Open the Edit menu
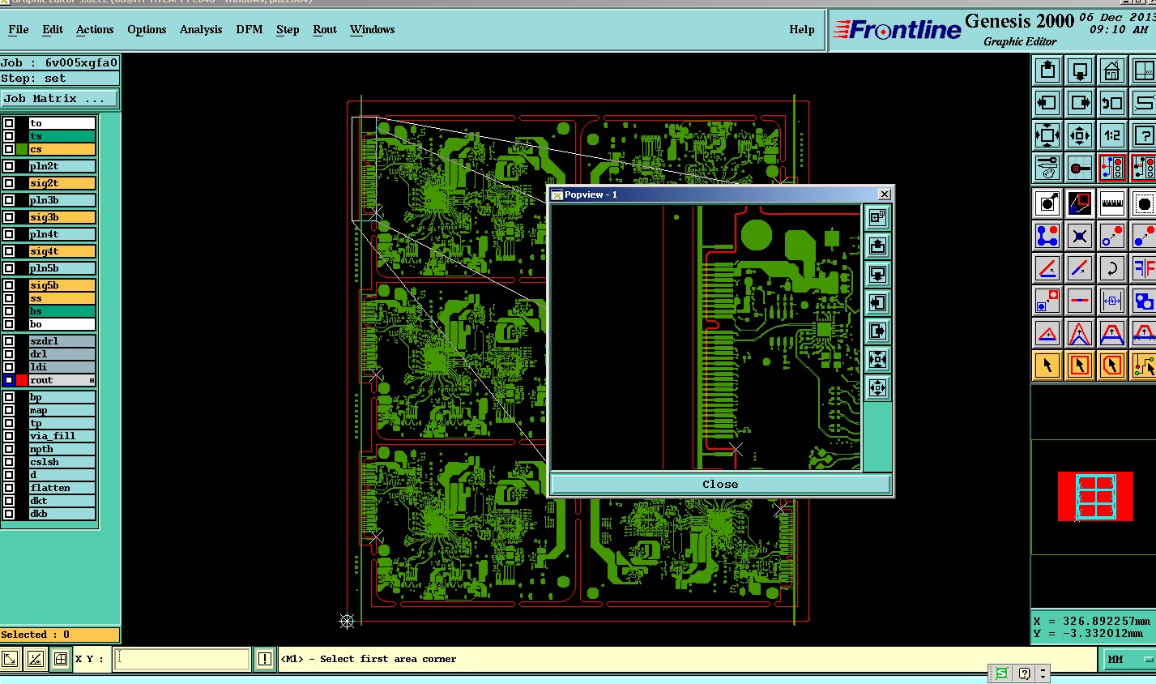Screen dimensions: 1156x684 pyautogui.click(x=53, y=29)
